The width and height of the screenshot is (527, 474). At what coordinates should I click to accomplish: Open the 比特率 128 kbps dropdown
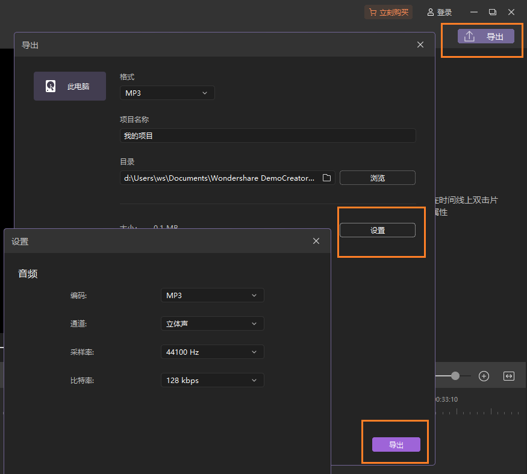pyautogui.click(x=212, y=380)
